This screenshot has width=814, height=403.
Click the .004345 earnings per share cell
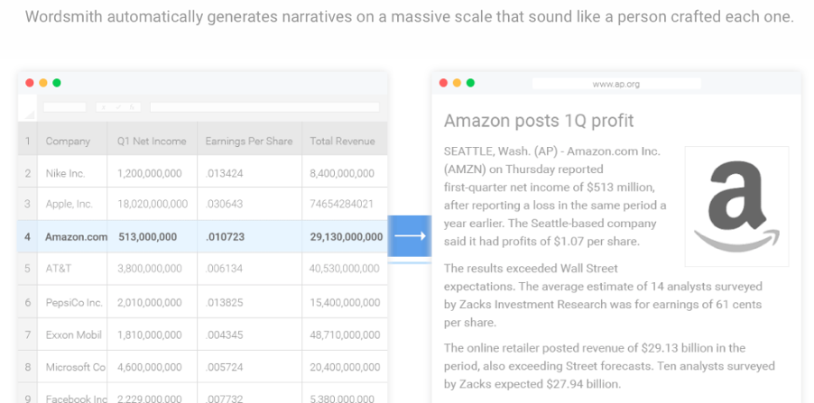click(x=250, y=334)
